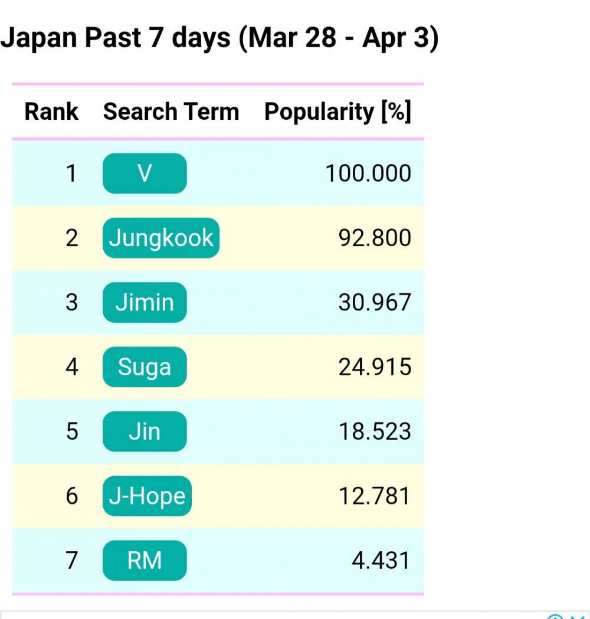Click the Search Term column header
This screenshot has height=619, width=590.
(171, 112)
